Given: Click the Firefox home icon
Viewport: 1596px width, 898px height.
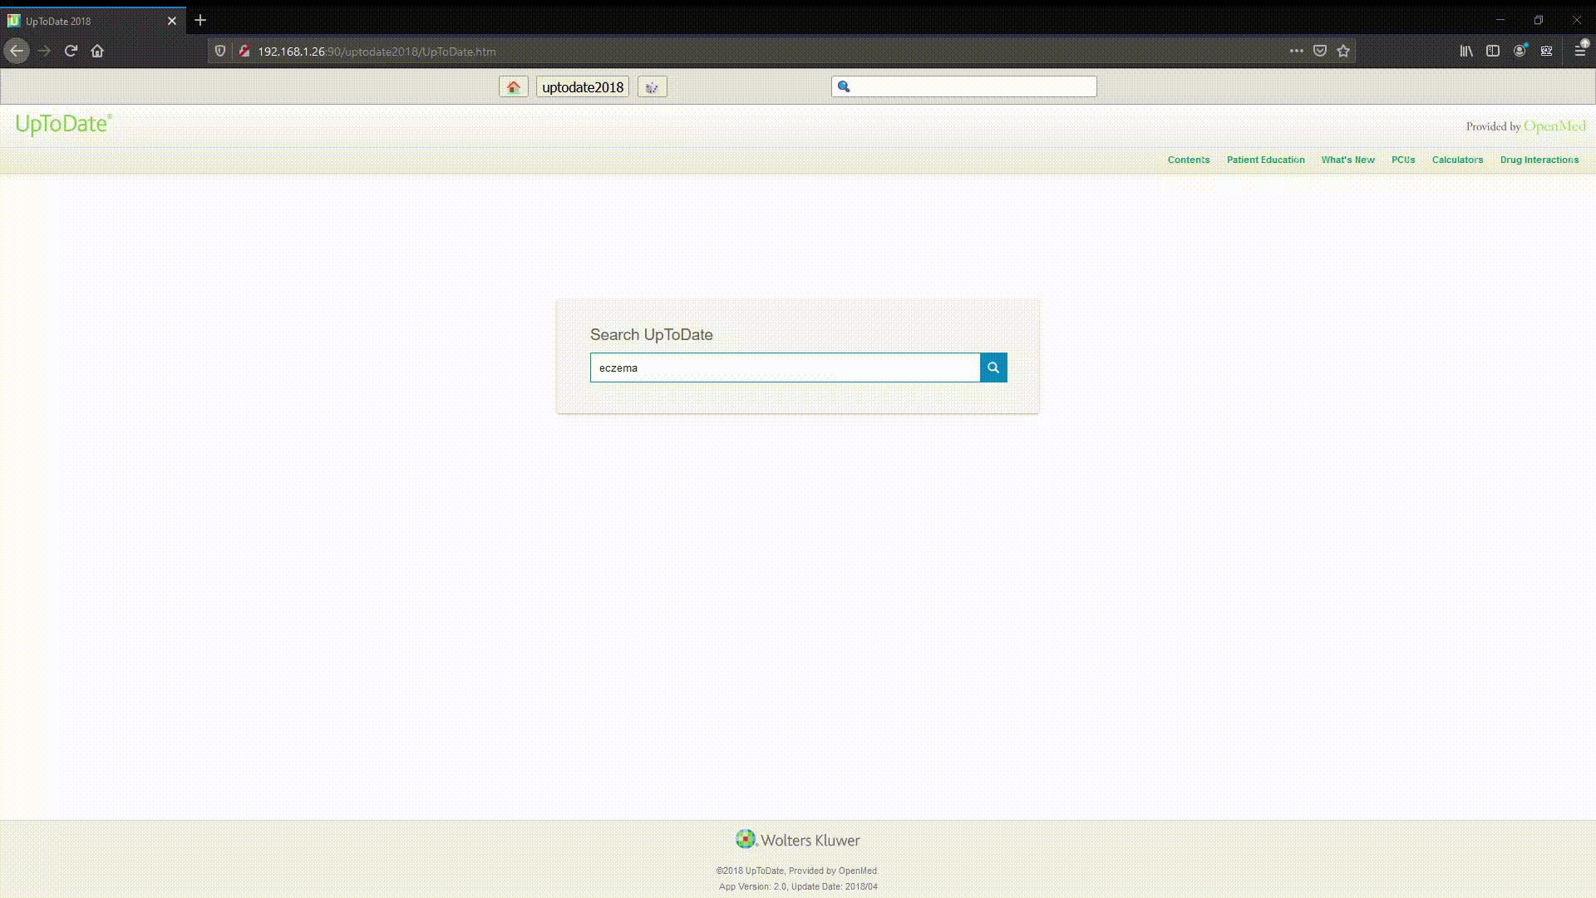Looking at the screenshot, I should [x=97, y=51].
